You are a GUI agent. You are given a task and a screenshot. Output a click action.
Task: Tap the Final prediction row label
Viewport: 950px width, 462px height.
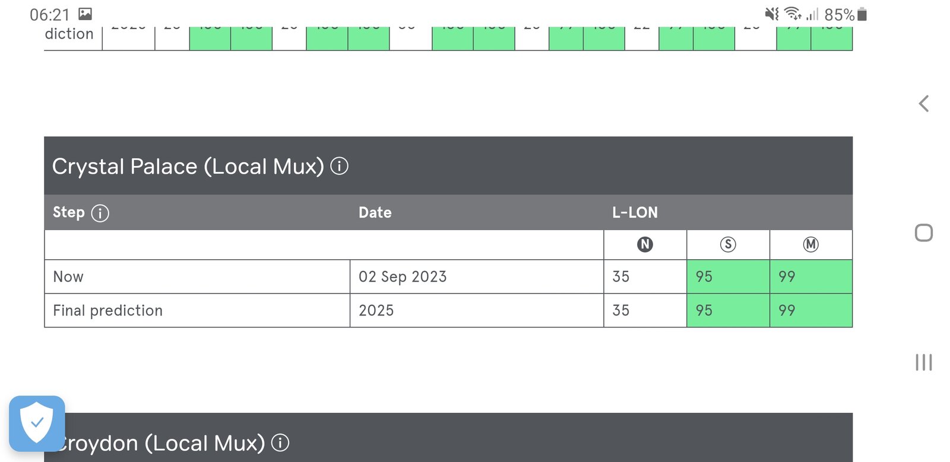[107, 310]
